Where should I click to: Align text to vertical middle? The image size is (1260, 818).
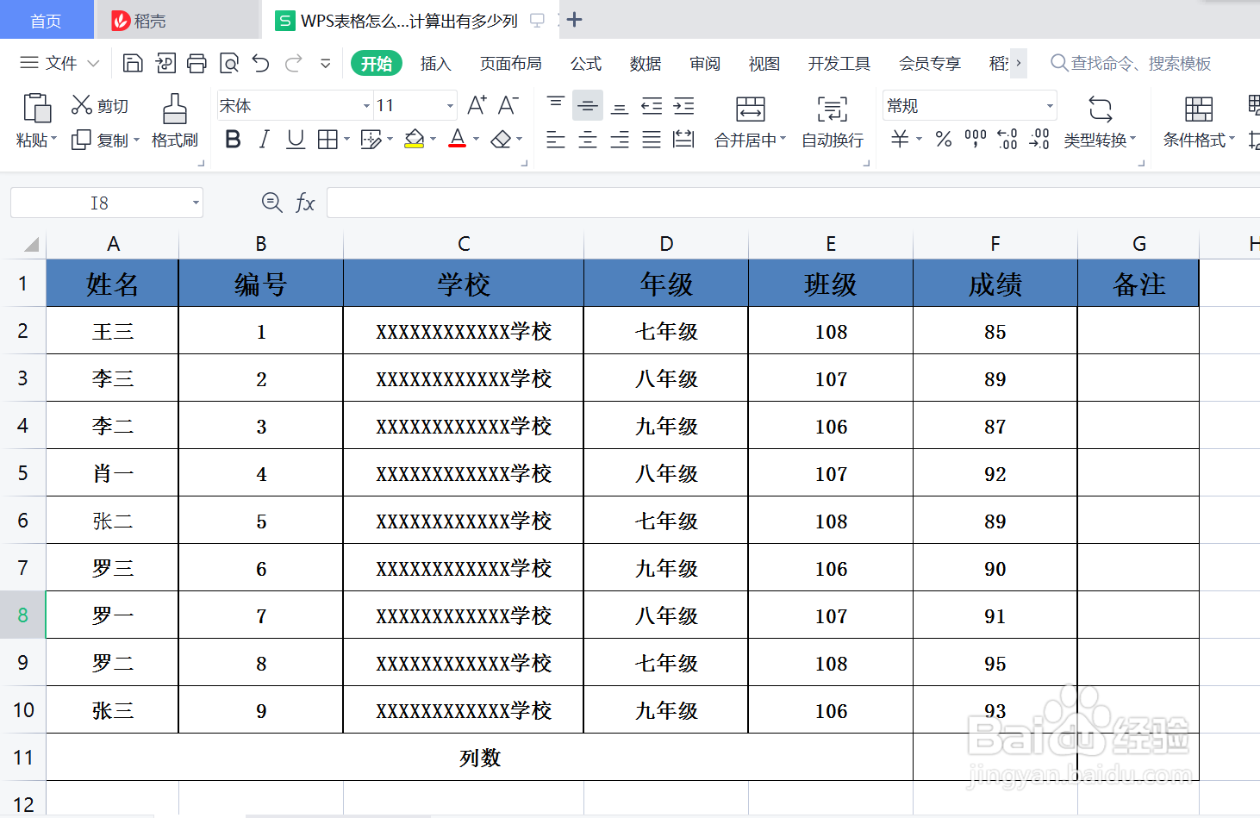point(588,105)
